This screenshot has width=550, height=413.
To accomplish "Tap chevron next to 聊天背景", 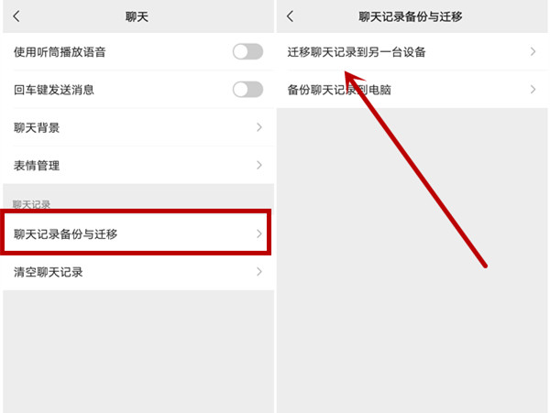I will click(x=259, y=127).
